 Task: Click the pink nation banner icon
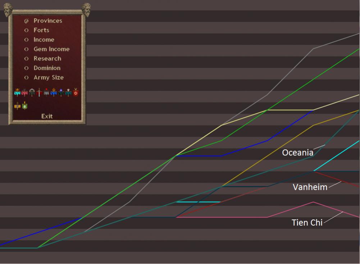pyautogui.click(x=24, y=93)
